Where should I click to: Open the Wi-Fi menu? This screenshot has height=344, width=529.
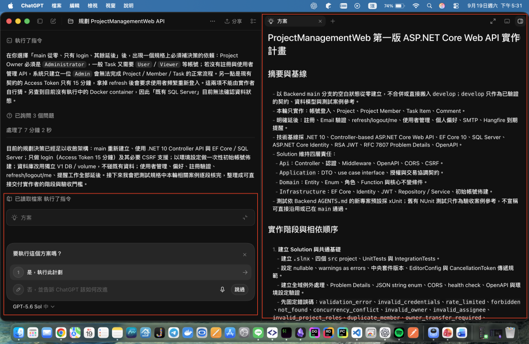[416, 6]
